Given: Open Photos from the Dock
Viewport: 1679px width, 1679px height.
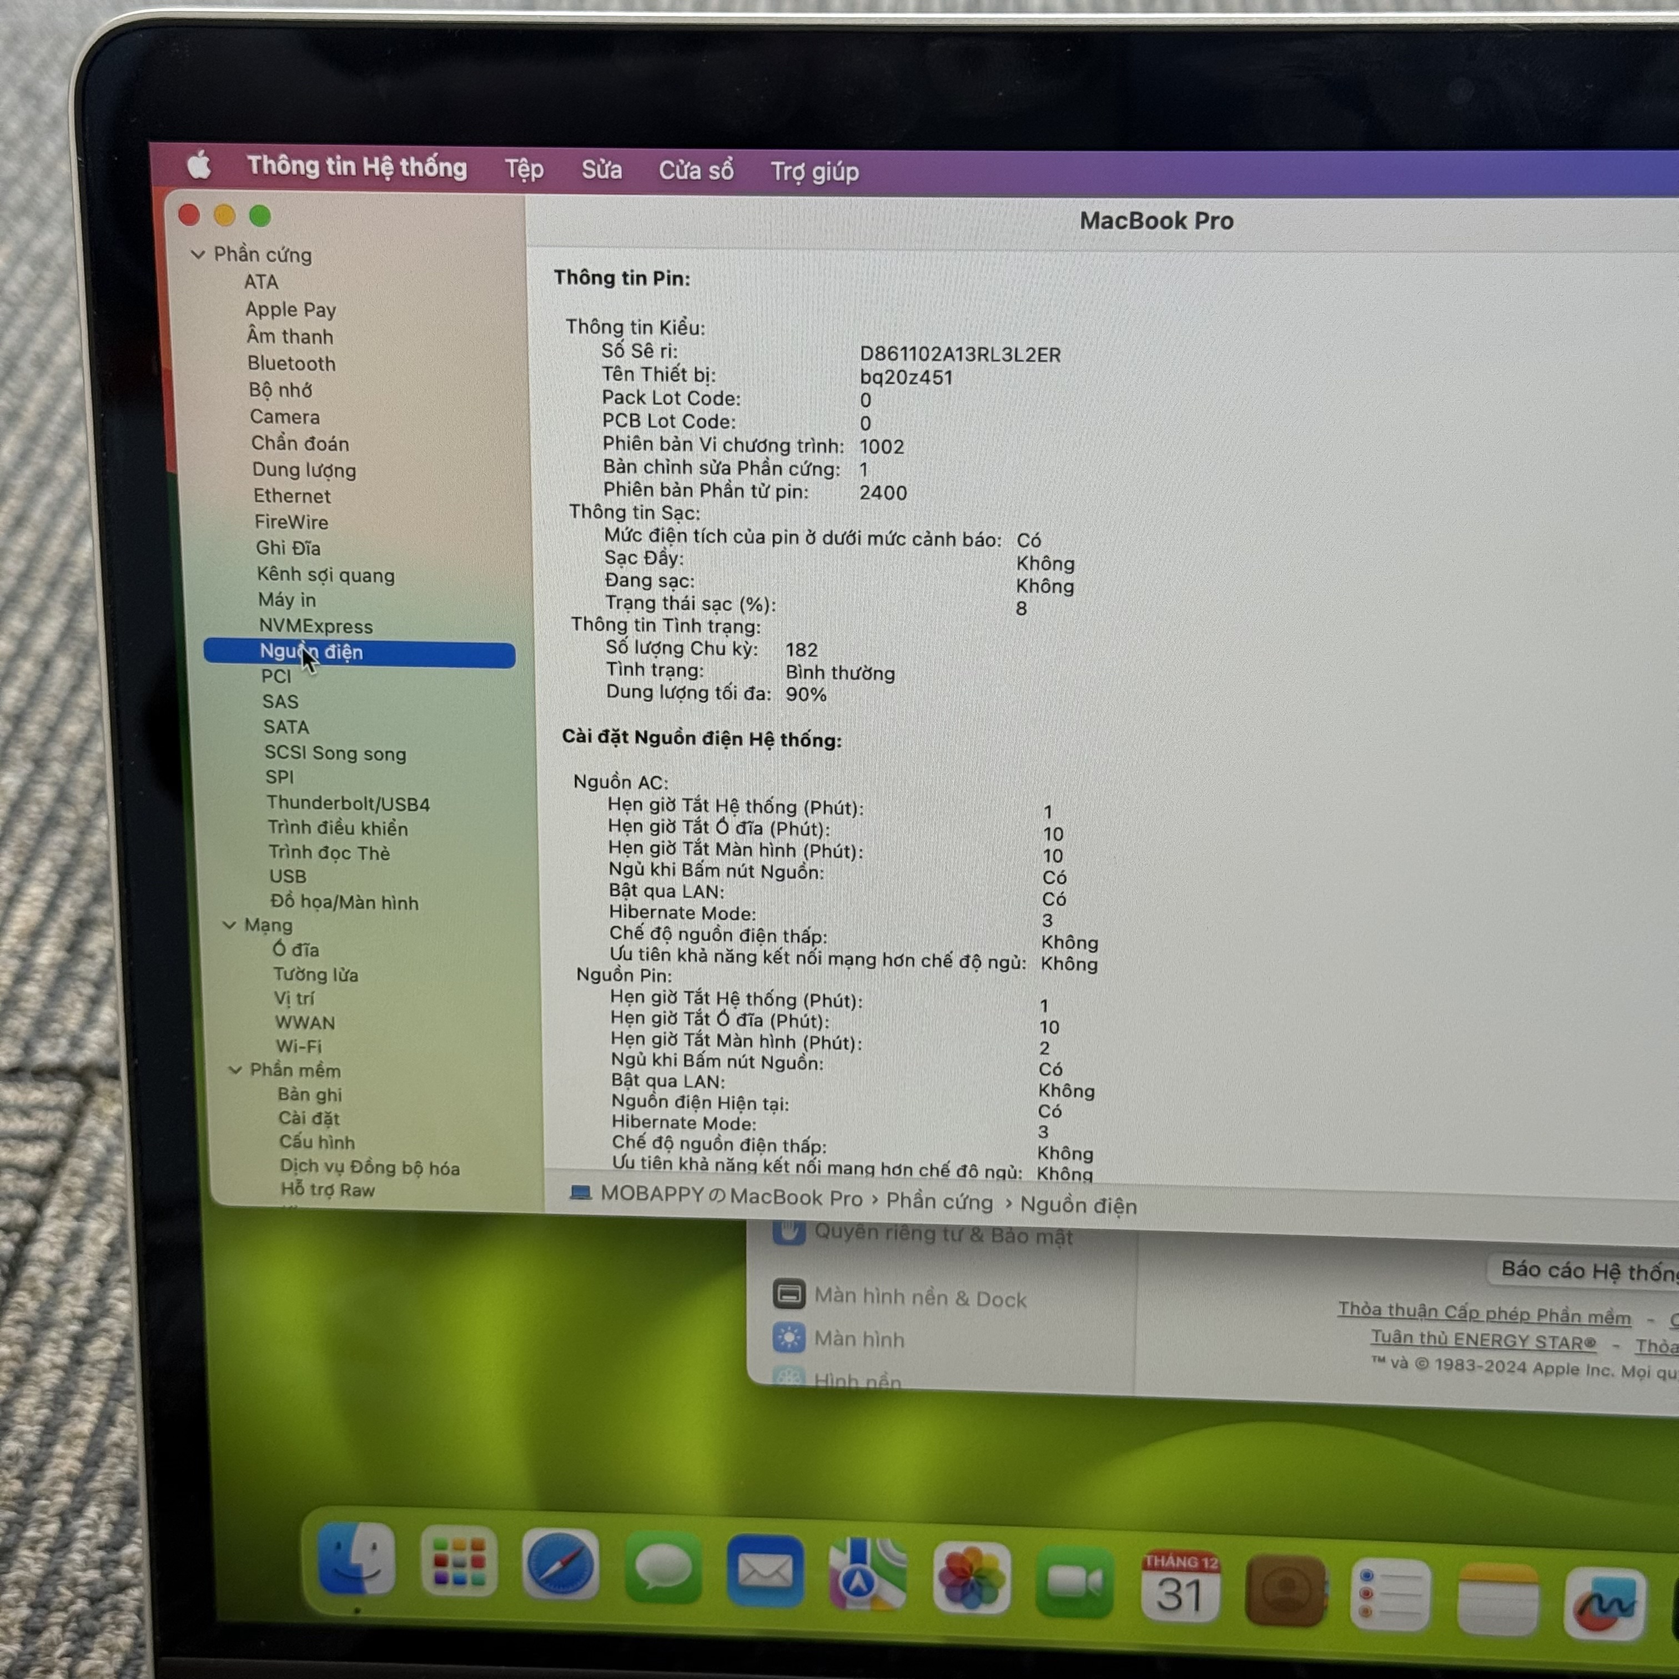Looking at the screenshot, I should point(971,1578).
